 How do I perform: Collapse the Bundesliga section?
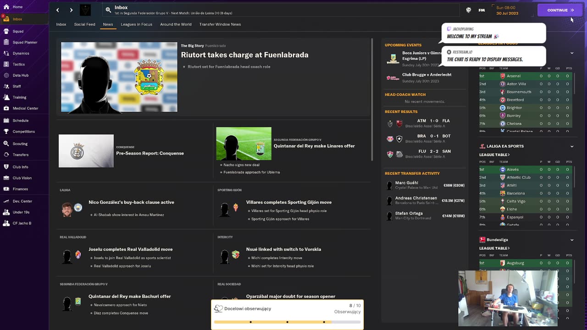click(572, 240)
